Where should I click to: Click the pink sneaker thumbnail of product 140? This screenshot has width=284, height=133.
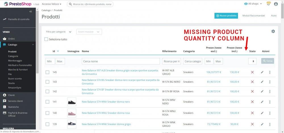(x=72, y=113)
